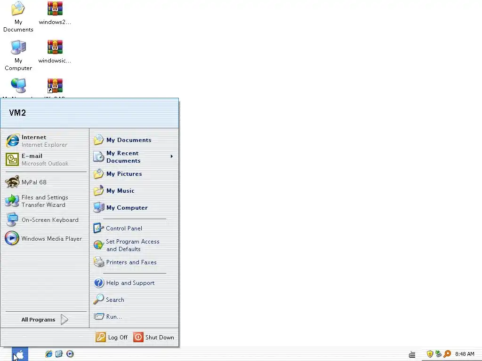482x361 pixels.
Task: Launch Internet Explorer from Quick Launch
Action: 48,354
